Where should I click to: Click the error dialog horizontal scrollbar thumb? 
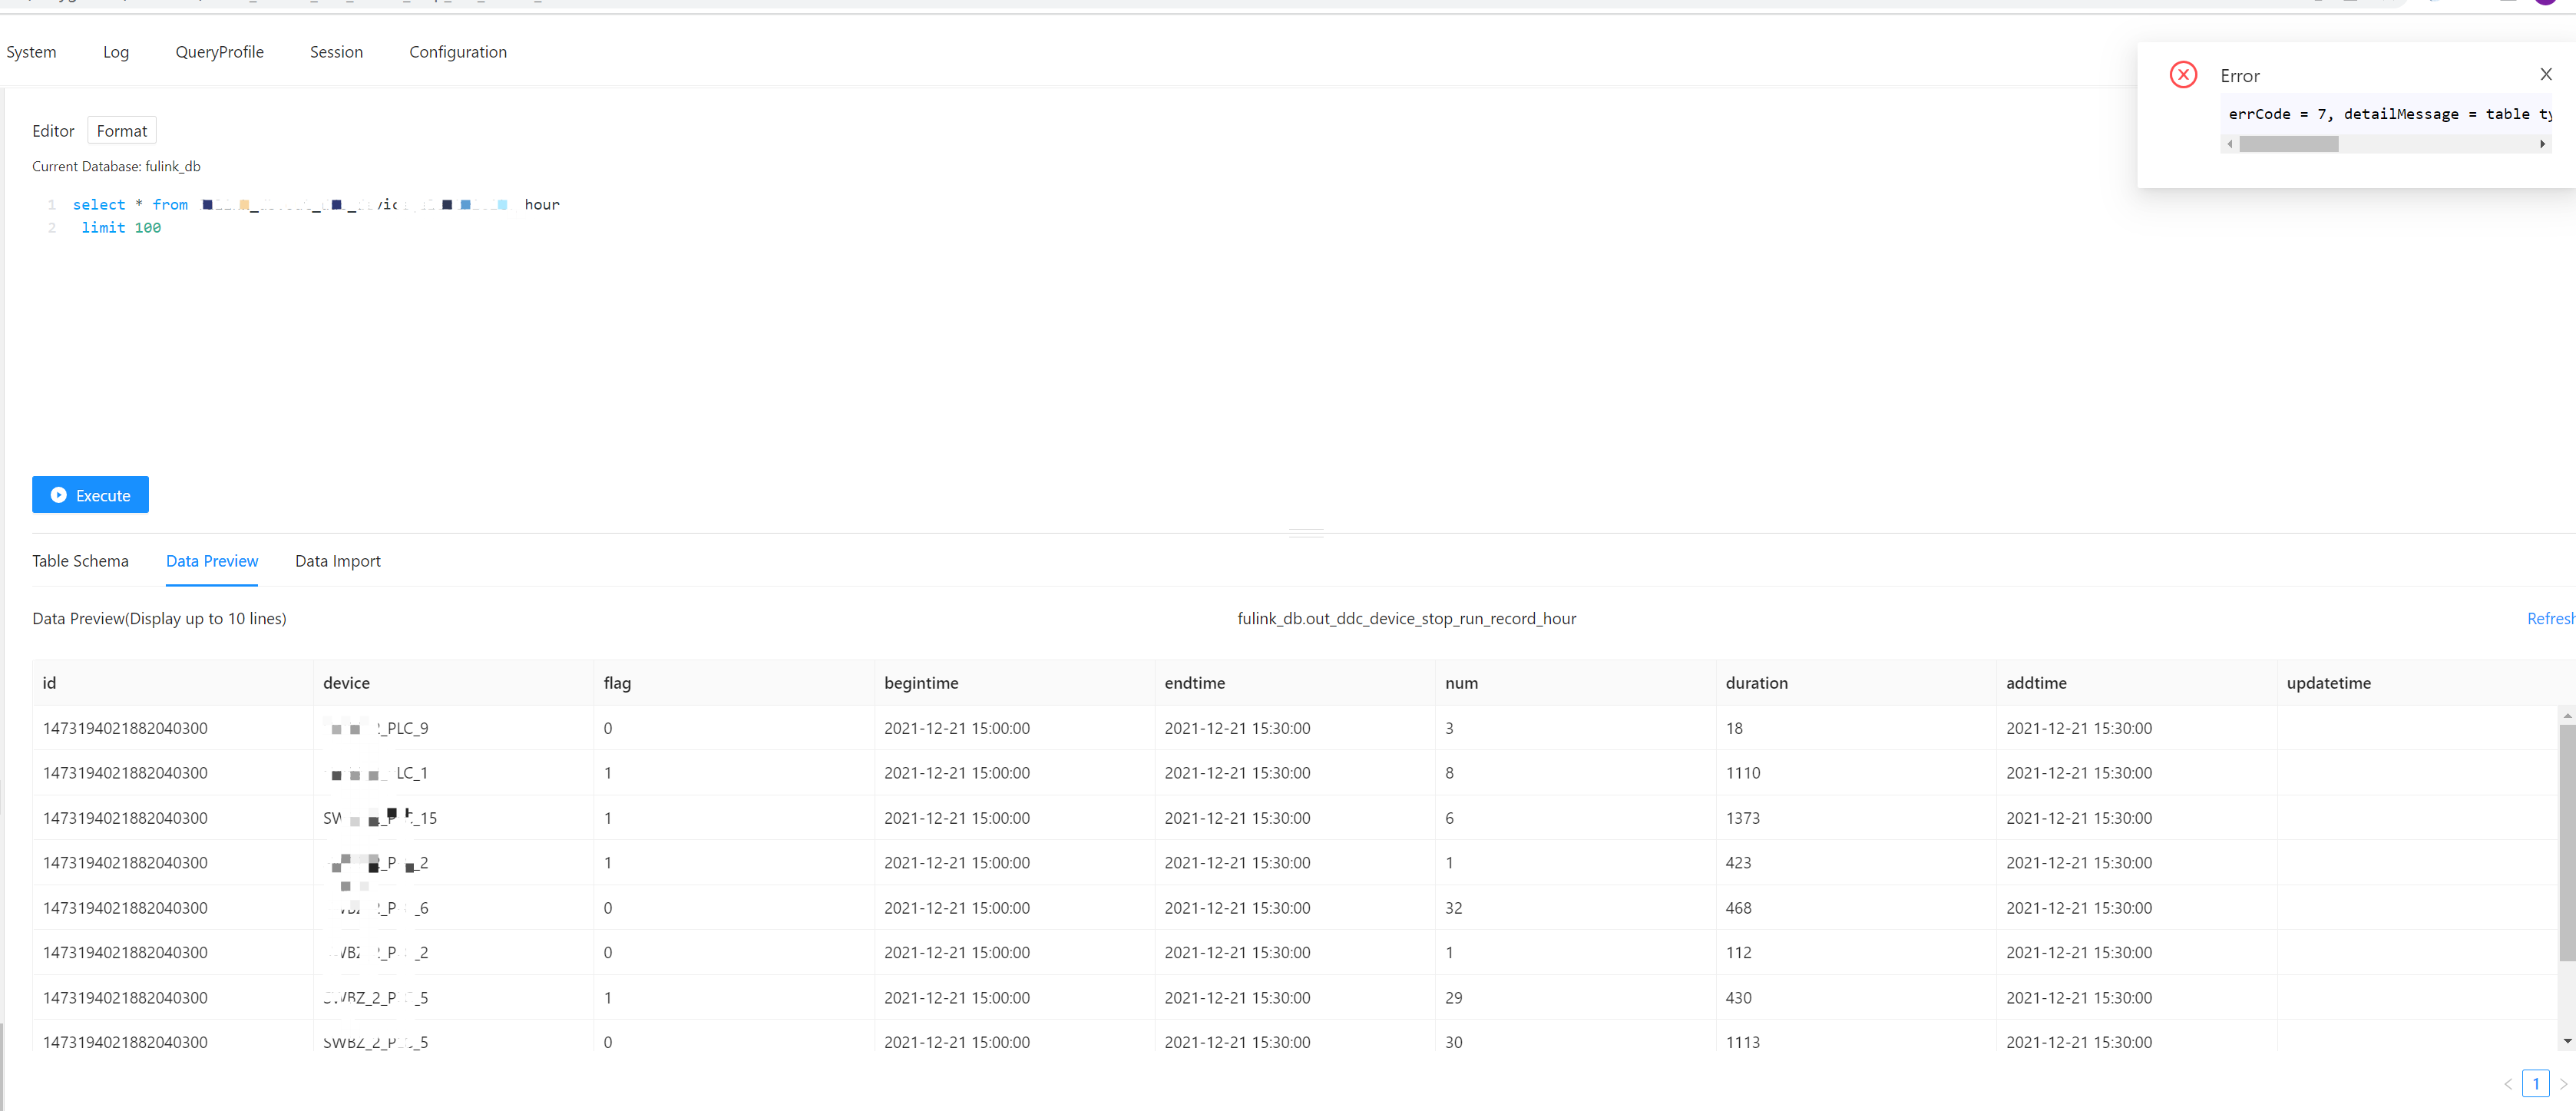click(2289, 143)
